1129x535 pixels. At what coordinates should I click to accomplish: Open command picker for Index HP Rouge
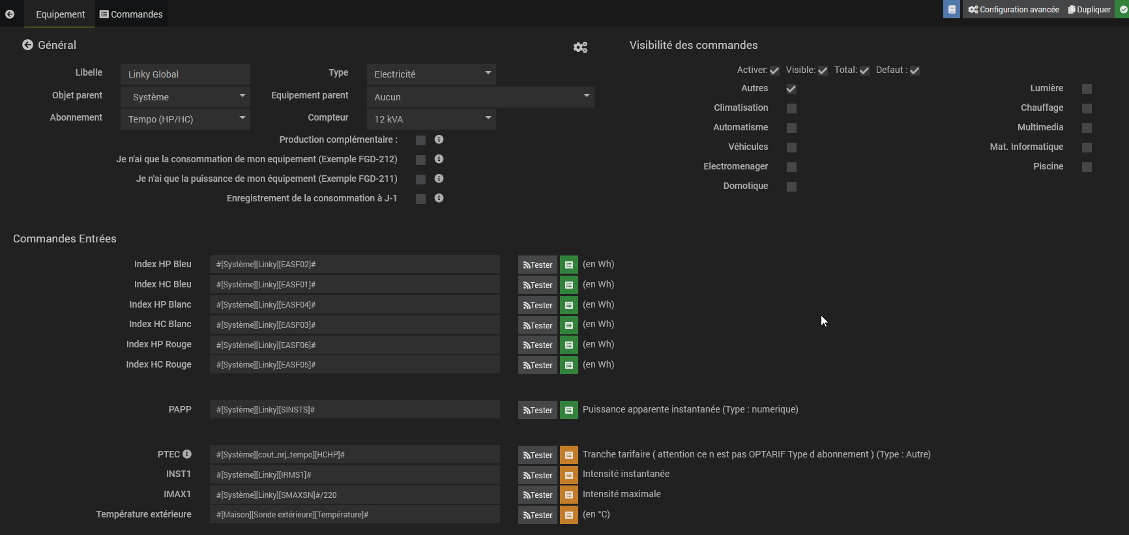coord(569,345)
